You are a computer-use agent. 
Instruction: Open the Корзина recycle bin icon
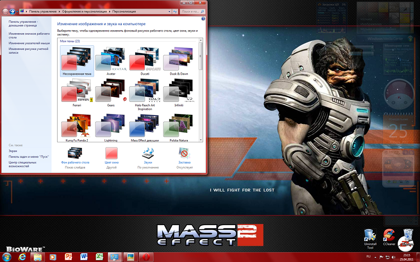(x=408, y=237)
